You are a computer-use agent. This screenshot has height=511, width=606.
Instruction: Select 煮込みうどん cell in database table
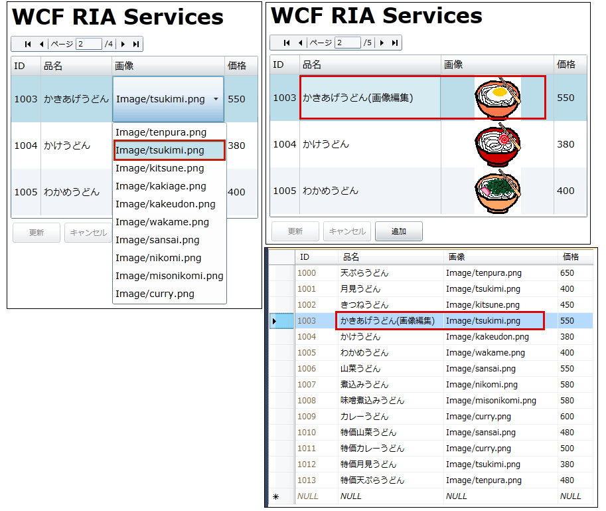390,385
